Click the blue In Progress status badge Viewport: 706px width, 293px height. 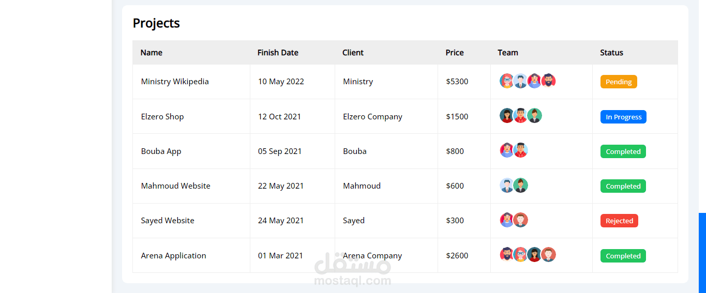pyautogui.click(x=623, y=117)
